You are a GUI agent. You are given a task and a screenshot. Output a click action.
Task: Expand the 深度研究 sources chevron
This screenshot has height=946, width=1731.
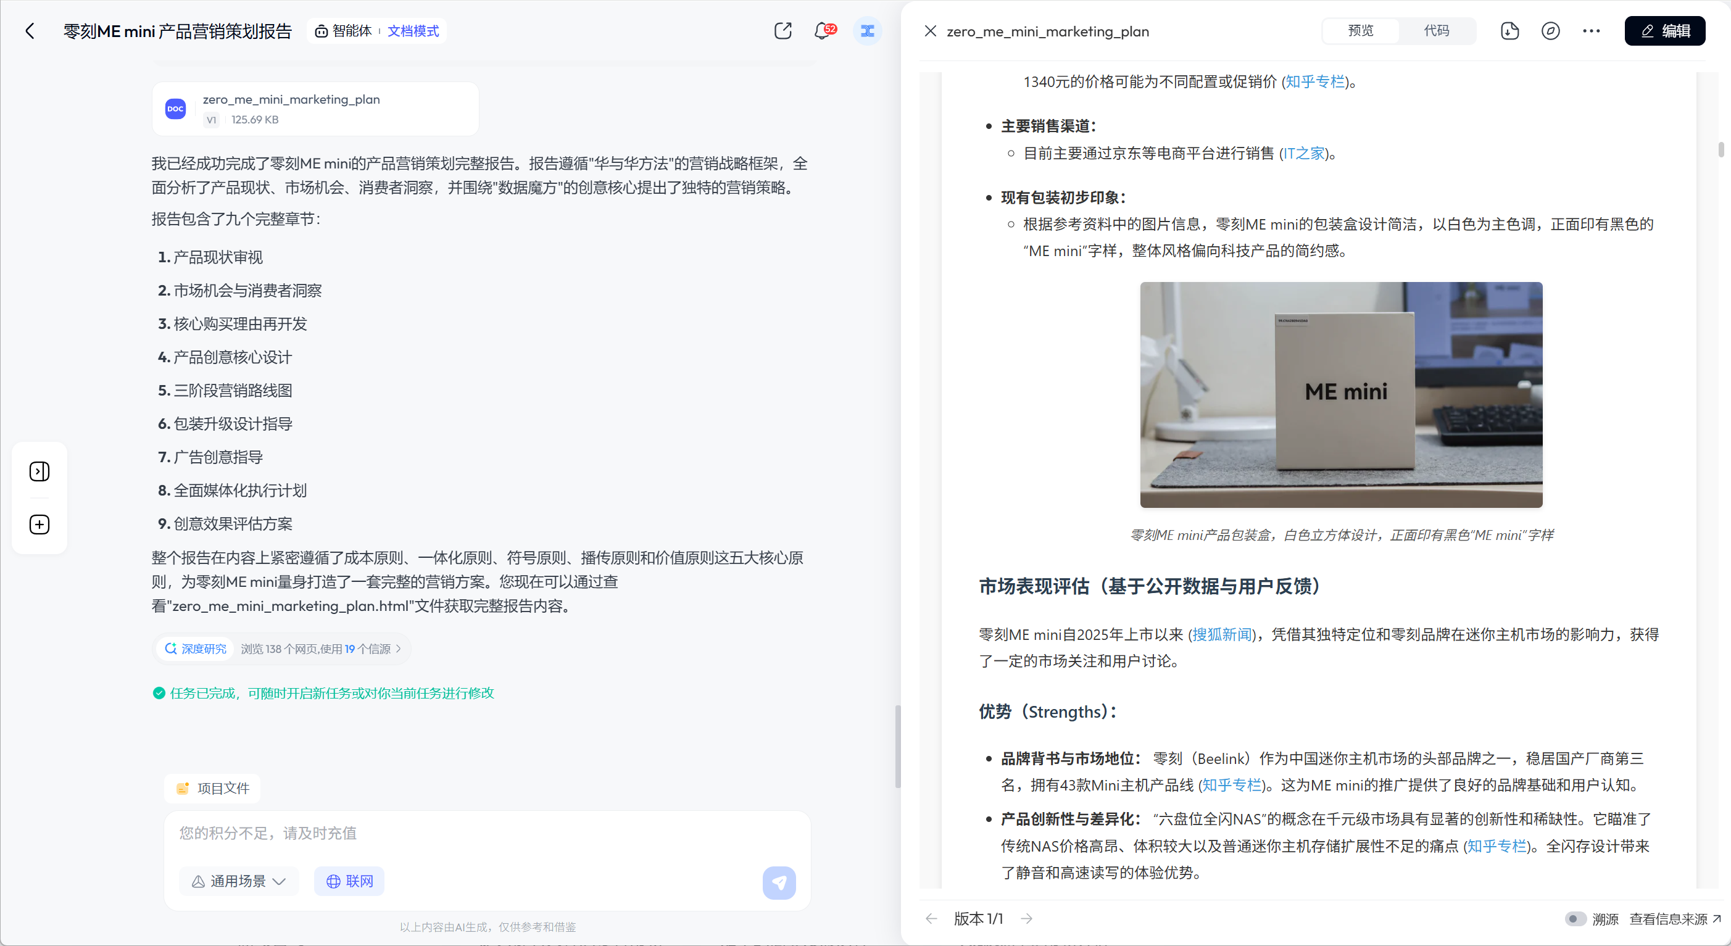pyautogui.click(x=399, y=649)
